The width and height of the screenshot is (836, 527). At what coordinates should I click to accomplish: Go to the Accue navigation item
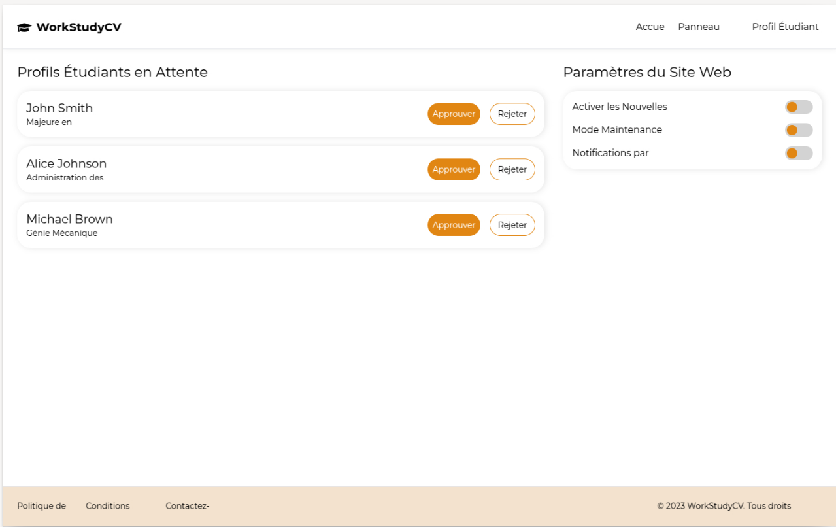coord(650,27)
